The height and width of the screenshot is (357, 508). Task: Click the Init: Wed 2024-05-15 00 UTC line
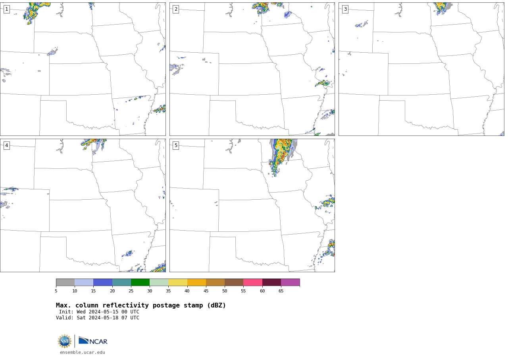point(99,312)
